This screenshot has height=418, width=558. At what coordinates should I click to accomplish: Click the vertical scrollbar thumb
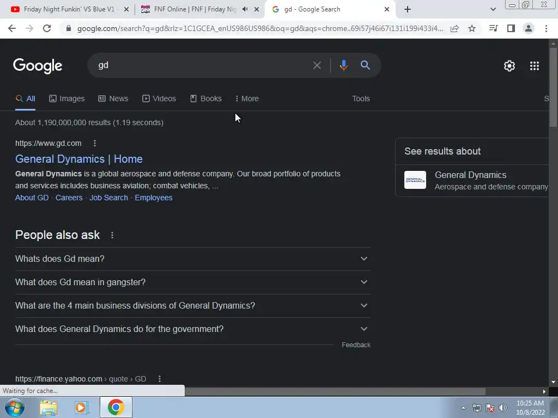click(553, 87)
